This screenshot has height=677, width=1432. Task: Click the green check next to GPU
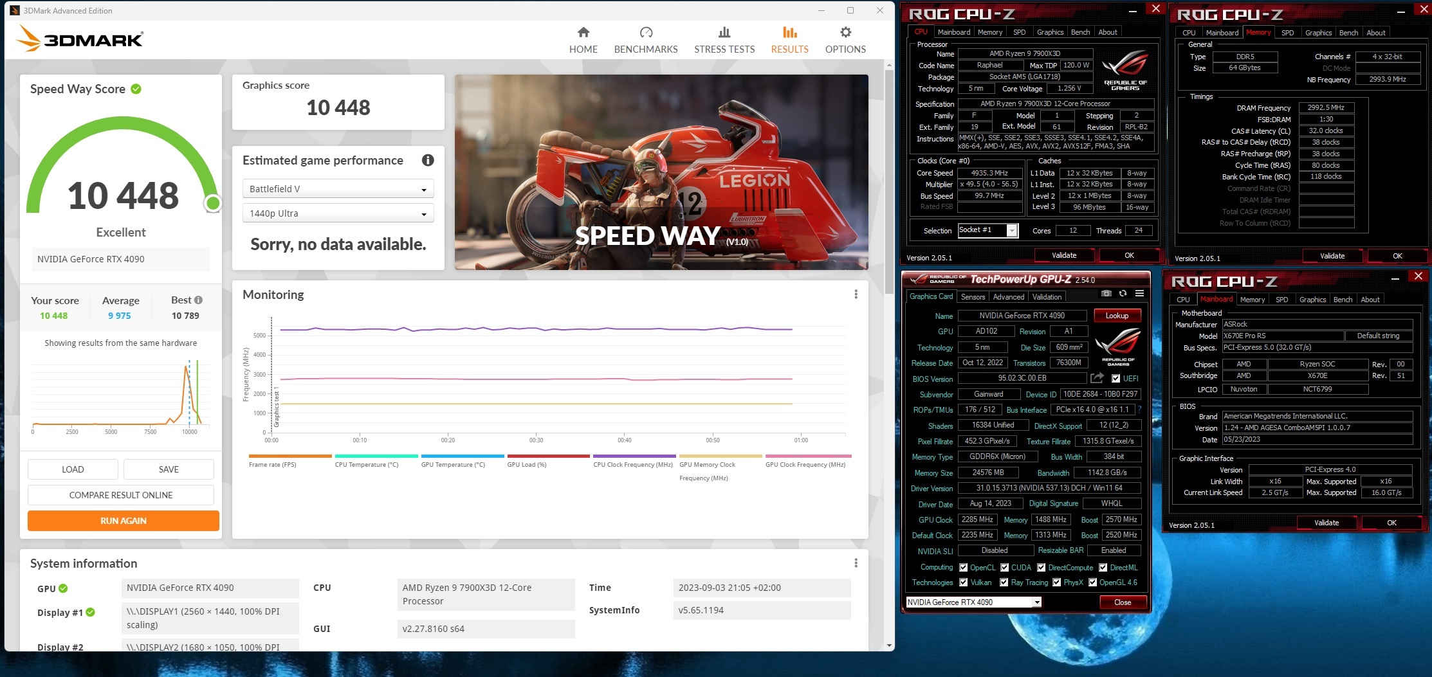click(63, 588)
